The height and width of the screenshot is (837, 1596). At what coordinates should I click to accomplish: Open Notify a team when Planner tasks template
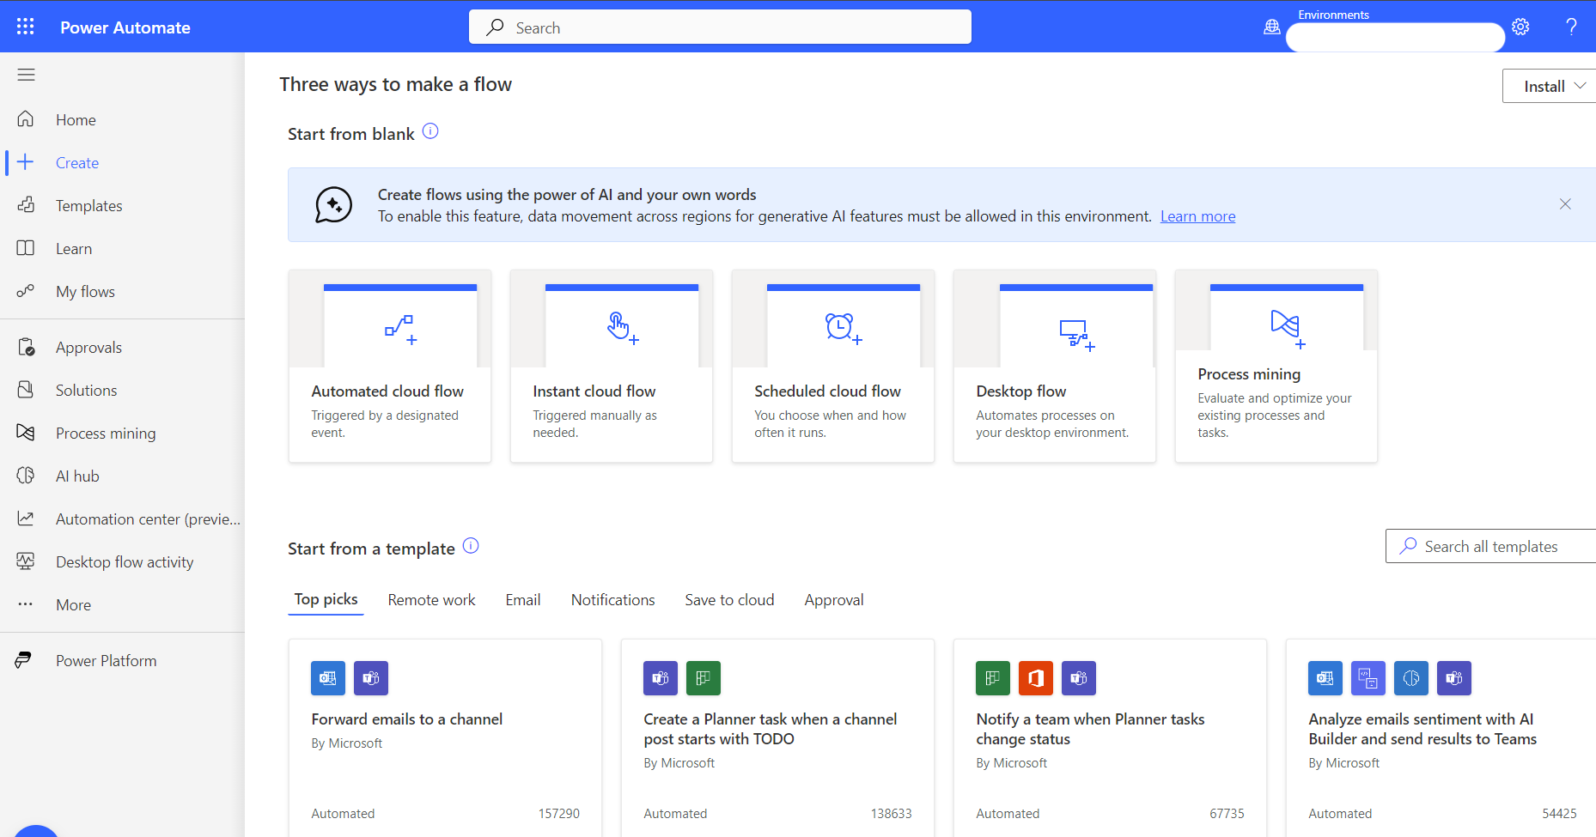click(1091, 729)
